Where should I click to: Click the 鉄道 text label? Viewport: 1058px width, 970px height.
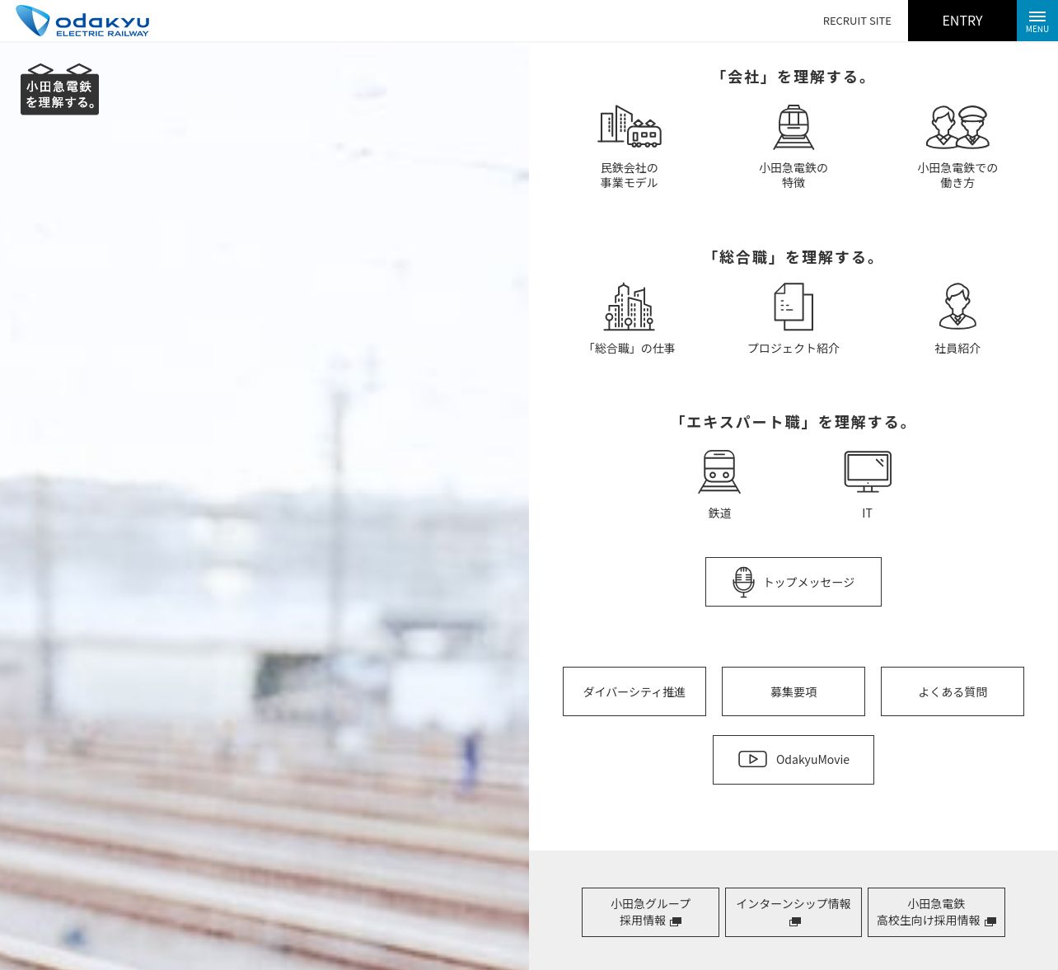click(x=719, y=513)
